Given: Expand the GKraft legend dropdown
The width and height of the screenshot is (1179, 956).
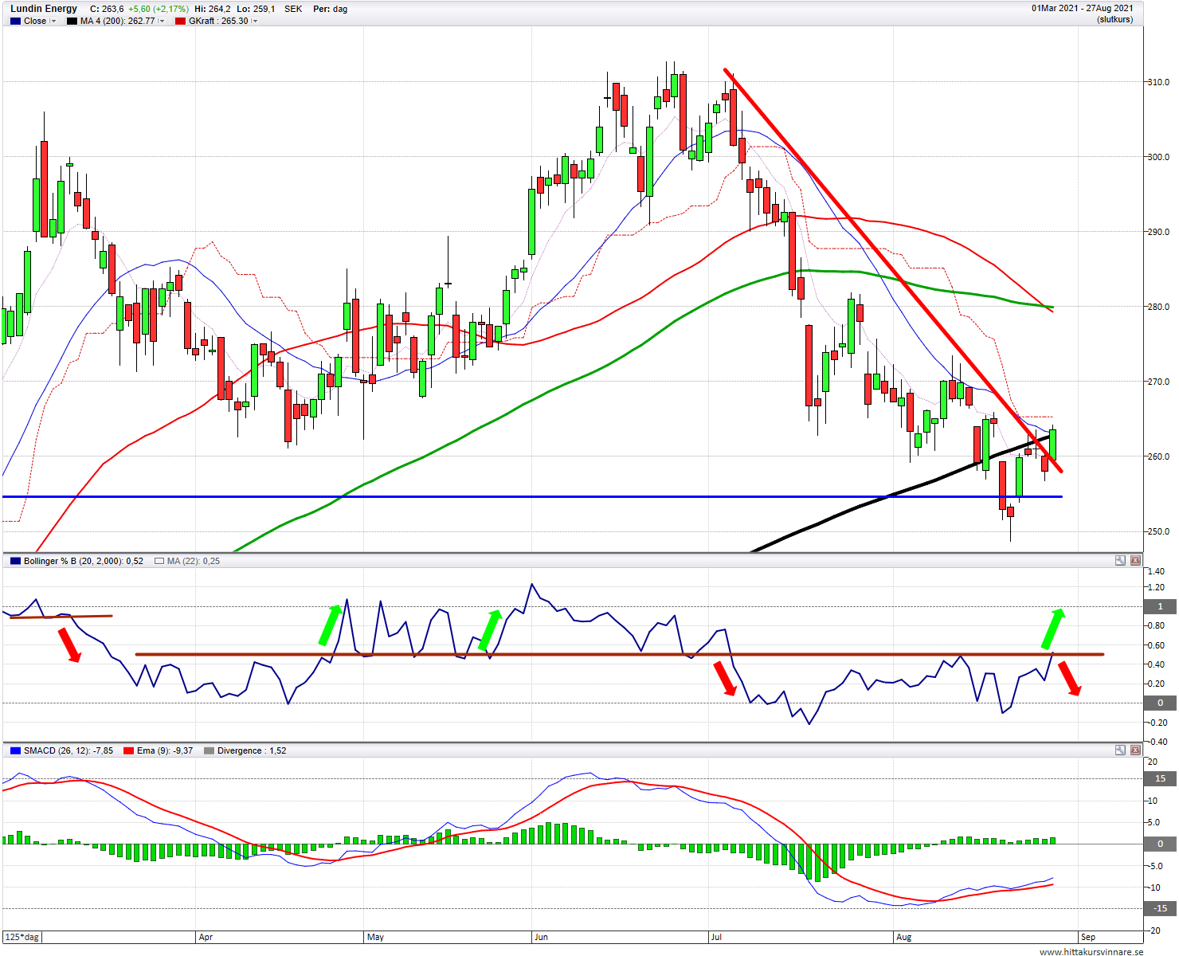Looking at the screenshot, I should [255, 22].
